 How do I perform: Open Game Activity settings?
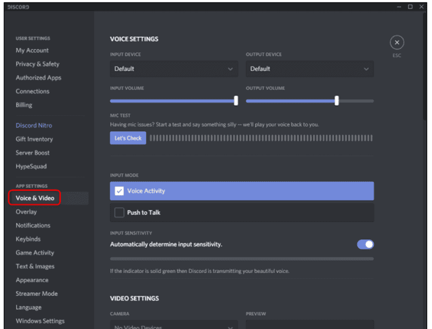pyautogui.click(x=35, y=252)
